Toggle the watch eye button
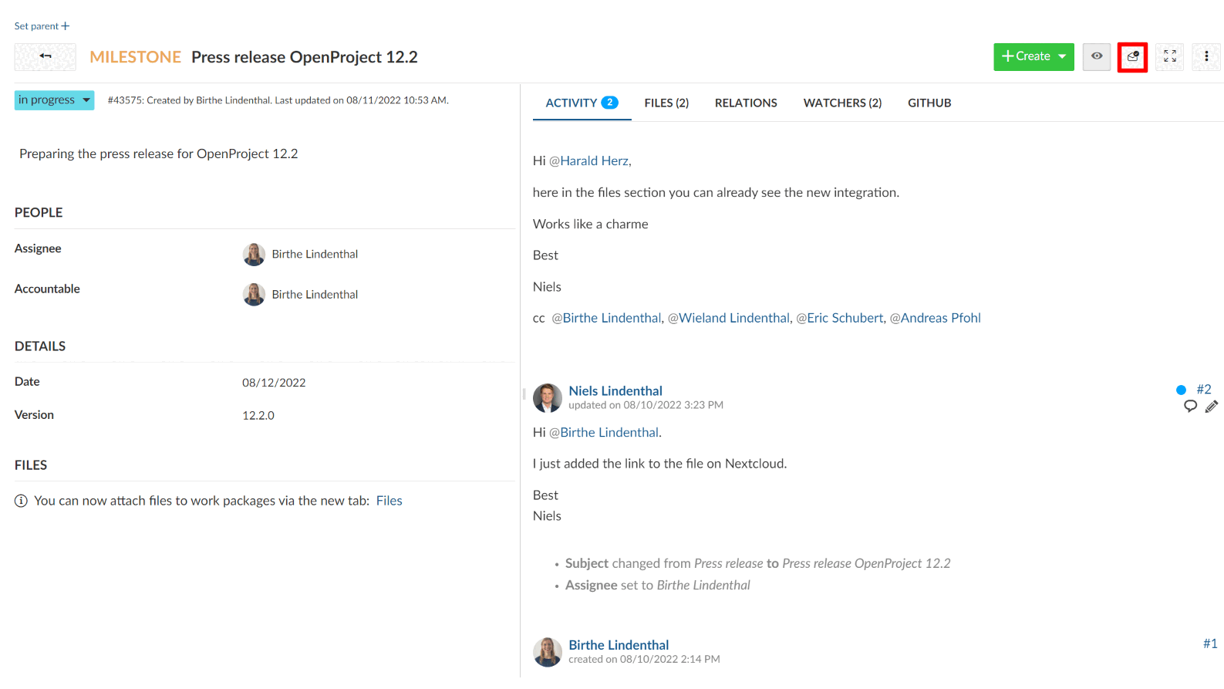The height and width of the screenshot is (689, 1224). [1096, 56]
